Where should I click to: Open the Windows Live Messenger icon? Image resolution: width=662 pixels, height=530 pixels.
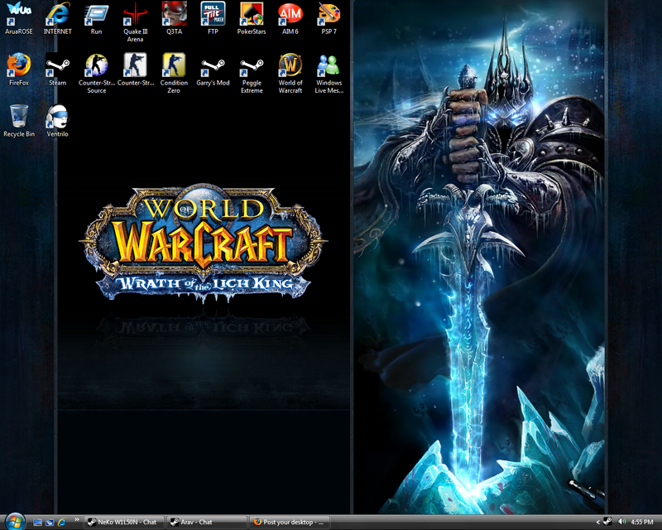click(x=329, y=73)
